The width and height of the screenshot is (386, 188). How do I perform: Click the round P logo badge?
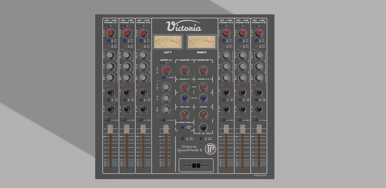(x=210, y=149)
